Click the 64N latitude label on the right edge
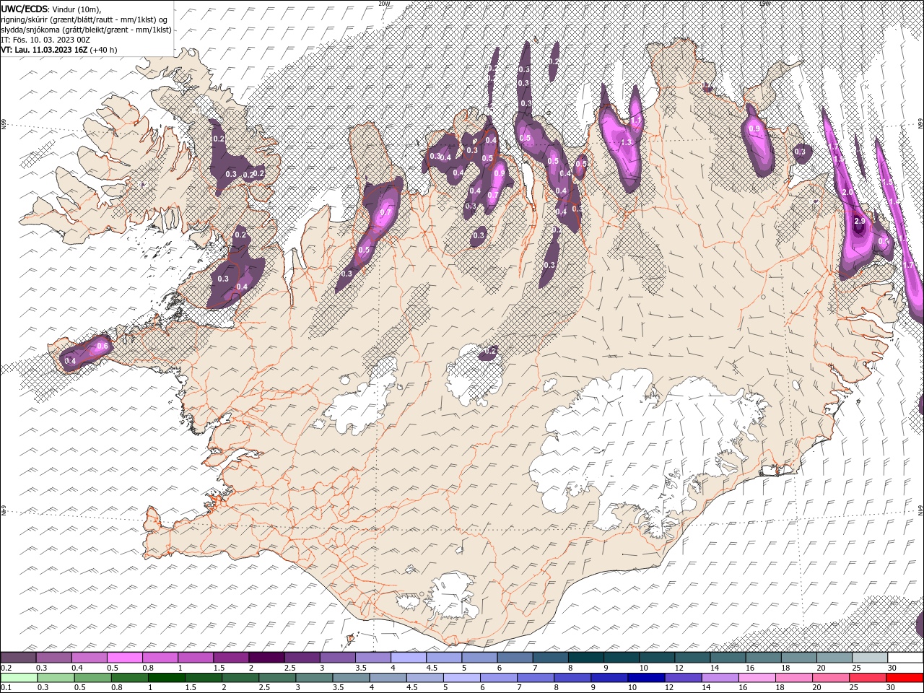 [x=920, y=510]
